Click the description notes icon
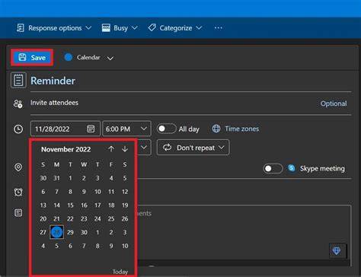 point(18,212)
